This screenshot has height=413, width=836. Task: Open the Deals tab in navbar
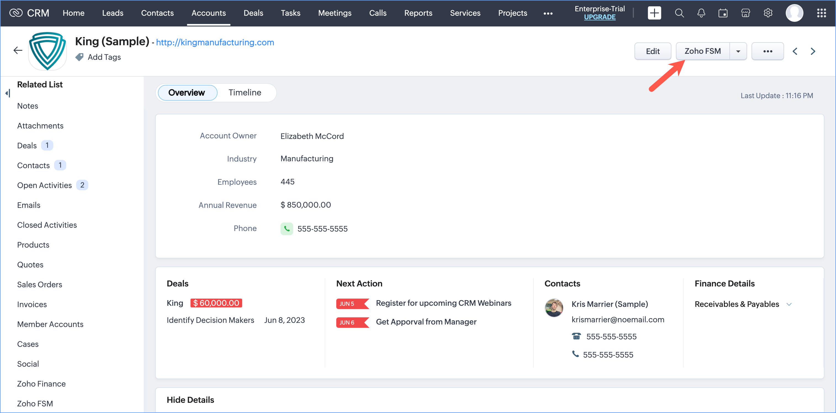click(x=253, y=13)
